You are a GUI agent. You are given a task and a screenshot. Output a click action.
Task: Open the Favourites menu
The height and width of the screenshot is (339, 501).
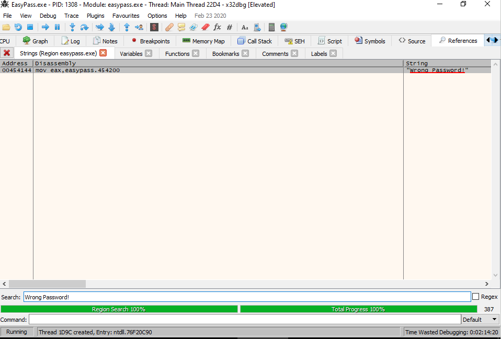point(126,16)
